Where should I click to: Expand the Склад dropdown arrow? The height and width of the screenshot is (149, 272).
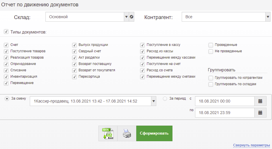point(126,17)
